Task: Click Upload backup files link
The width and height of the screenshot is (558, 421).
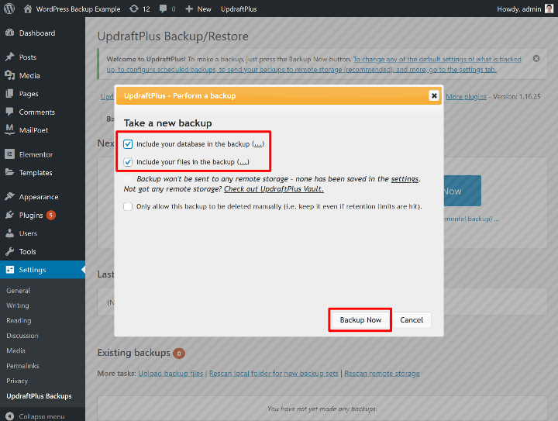Action: pyautogui.click(x=170, y=373)
